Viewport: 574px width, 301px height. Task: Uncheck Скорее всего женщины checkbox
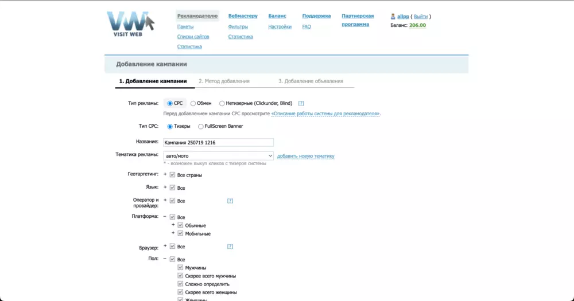tap(180, 292)
